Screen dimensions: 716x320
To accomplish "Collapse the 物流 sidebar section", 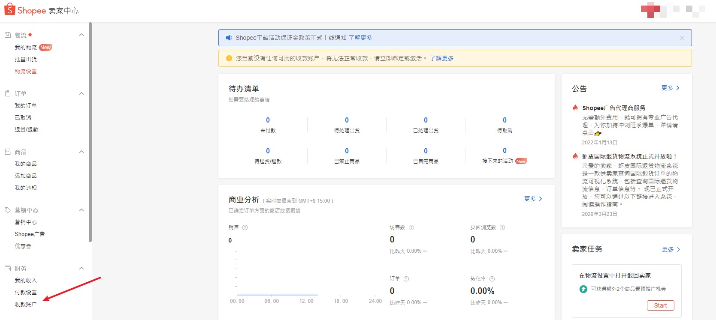I will coord(82,35).
